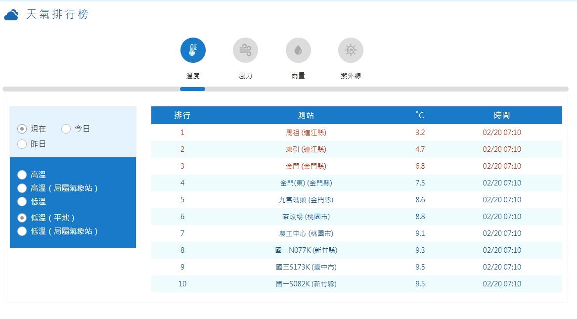The height and width of the screenshot is (319, 577).
Task: Click rank number 10 cell
Action: point(182,284)
